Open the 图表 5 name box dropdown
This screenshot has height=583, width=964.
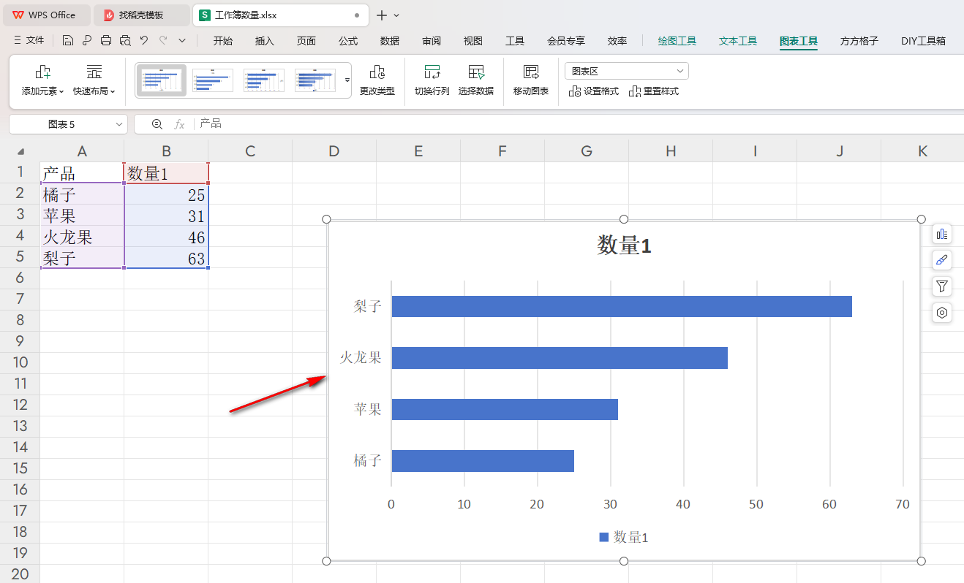click(x=120, y=125)
